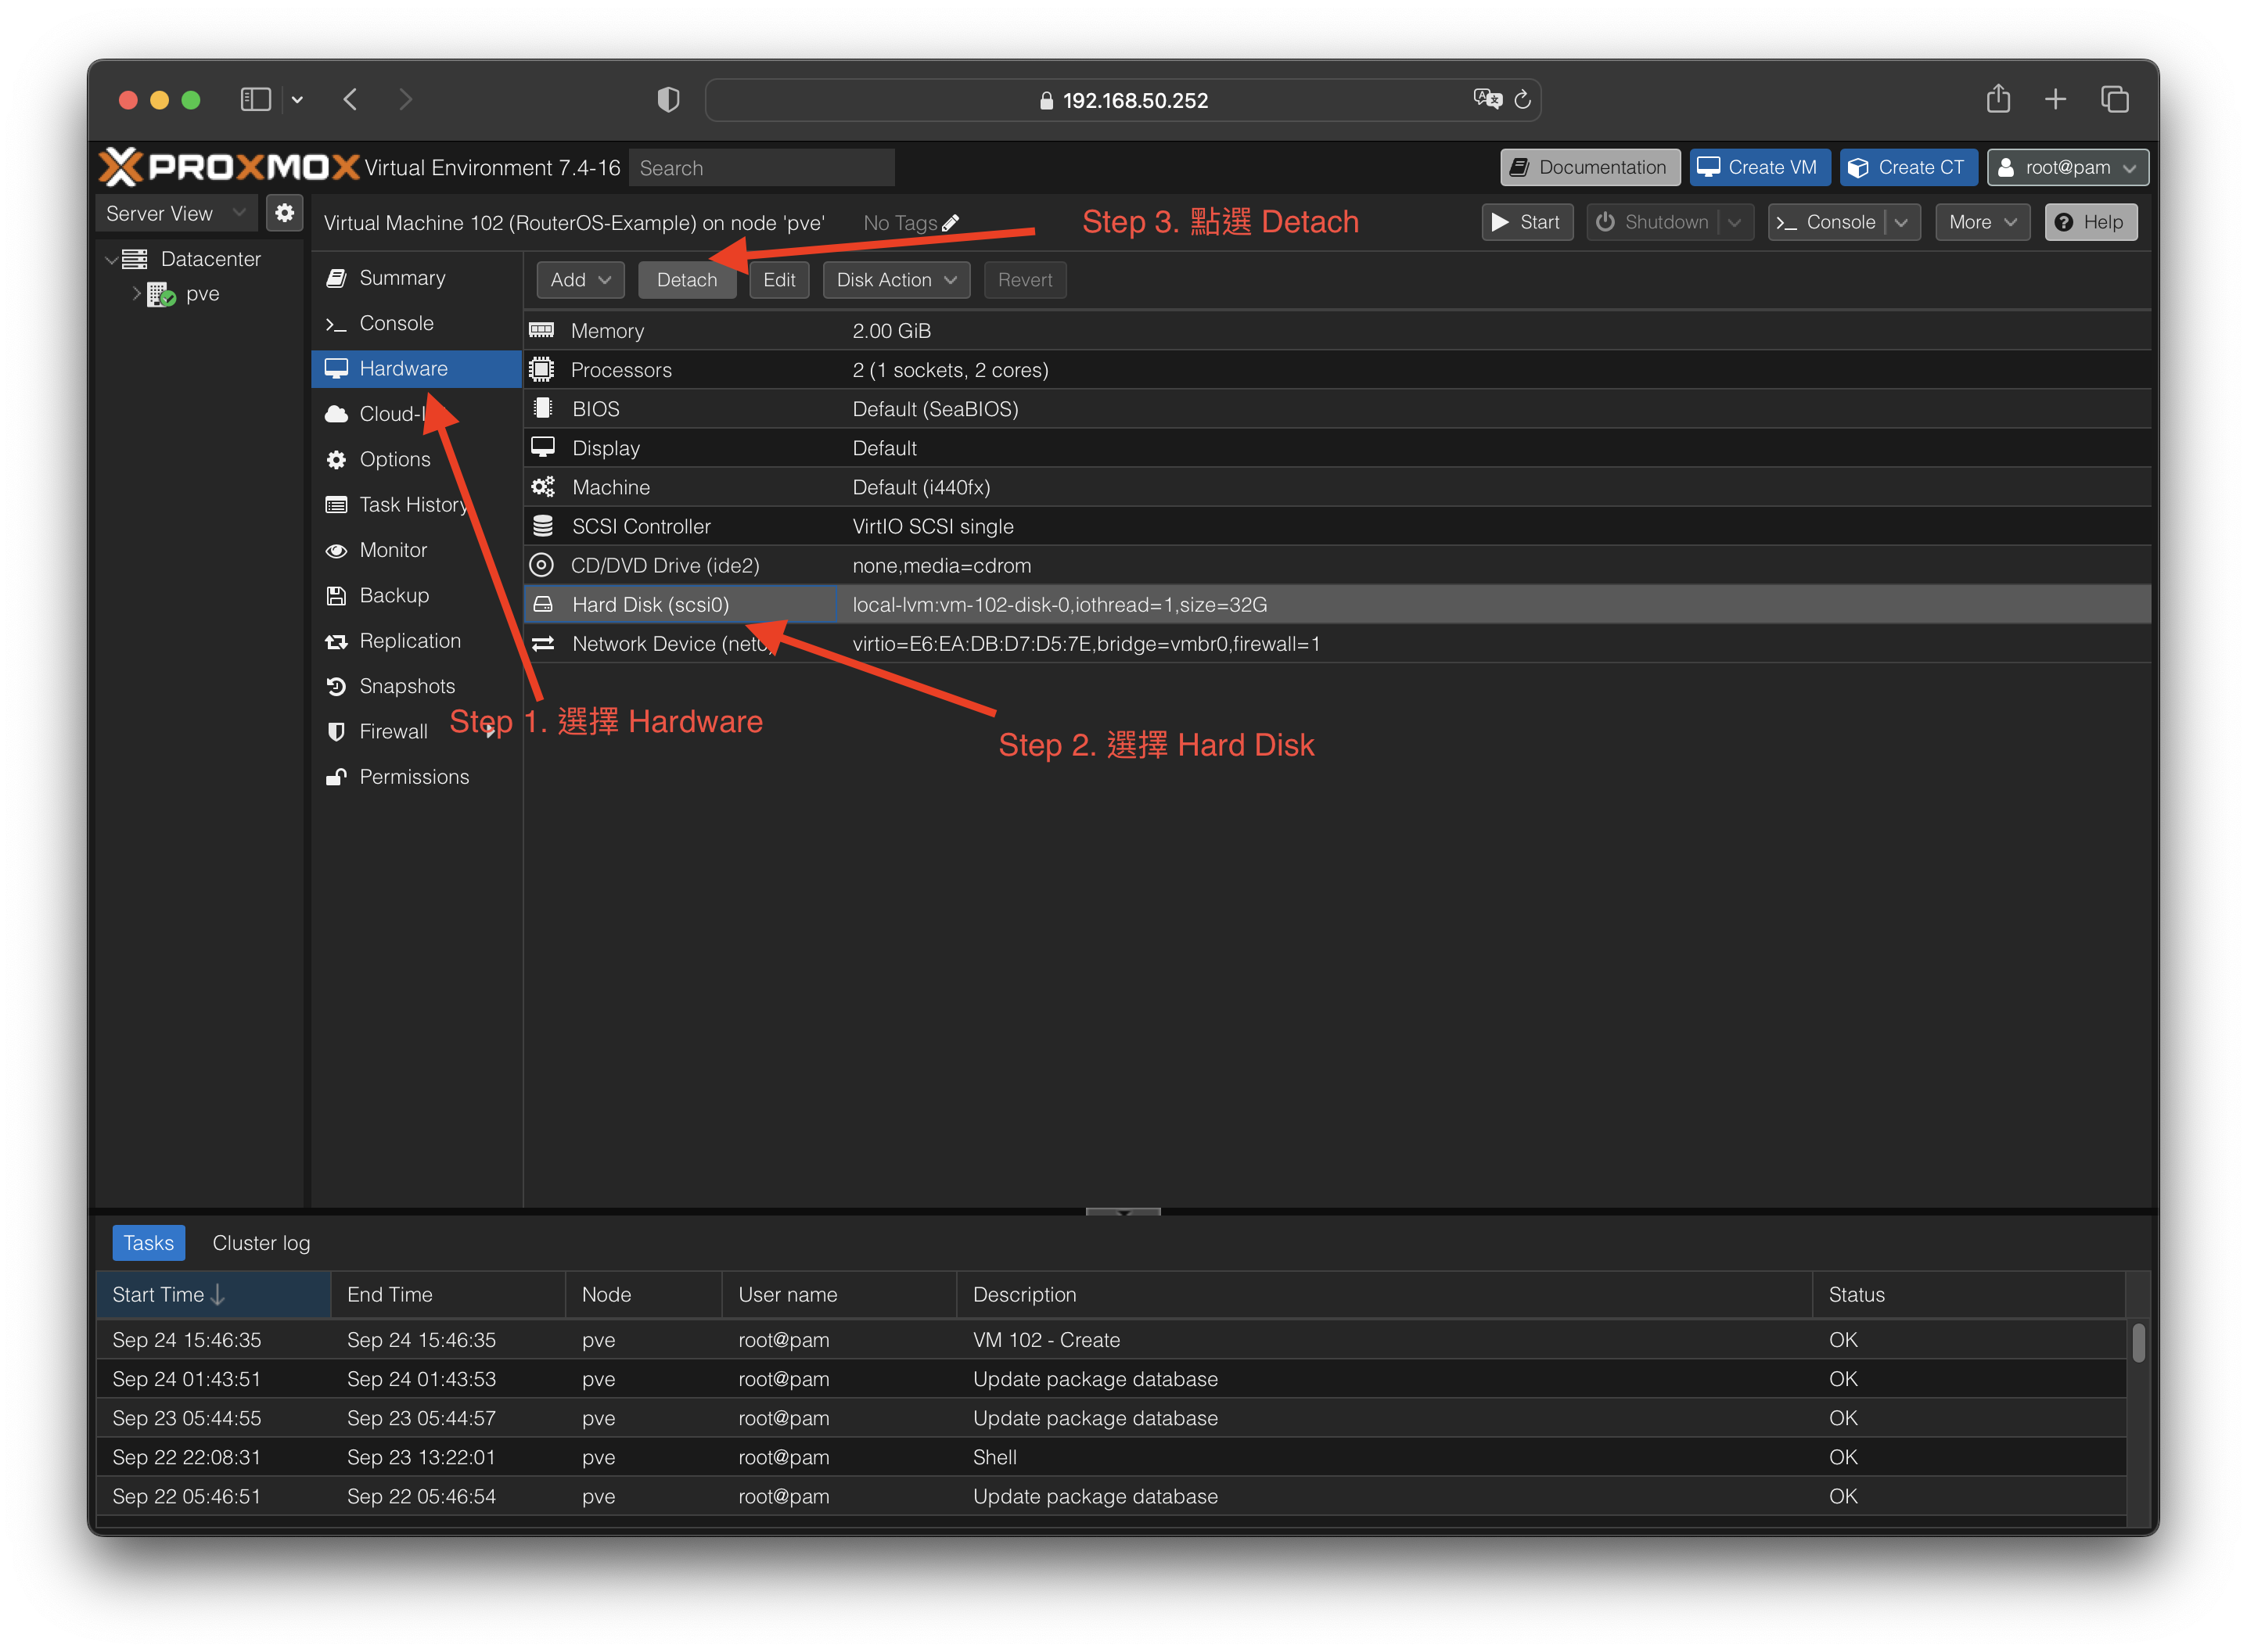
Task: Select the Hardware menu item
Action: pyautogui.click(x=403, y=368)
